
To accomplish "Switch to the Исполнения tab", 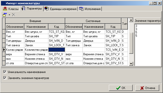I will click(x=90, y=9).
